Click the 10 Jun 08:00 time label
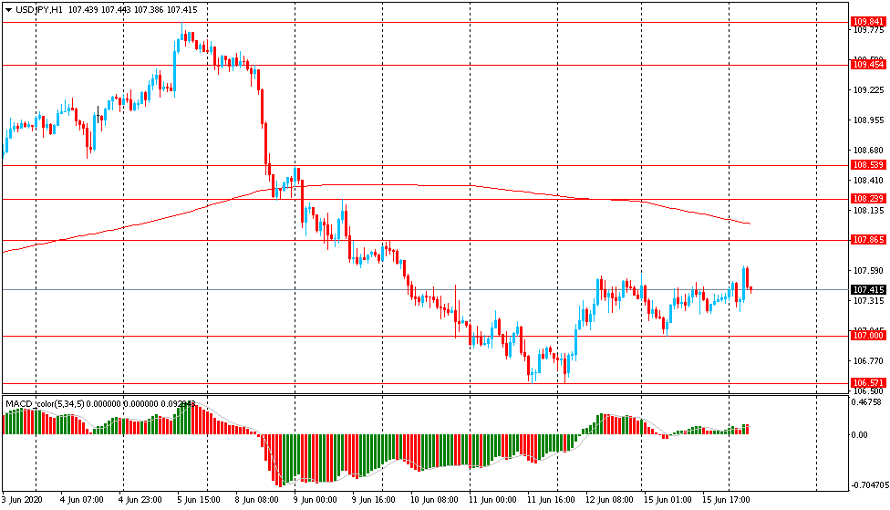This screenshot has width=890, height=510. click(x=434, y=500)
